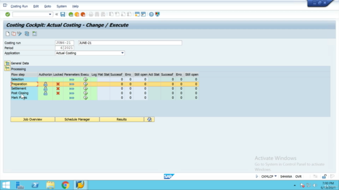The height and width of the screenshot is (190, 339).
Task: Click the red X in Preparation Locked column
Action: (58, 84)
